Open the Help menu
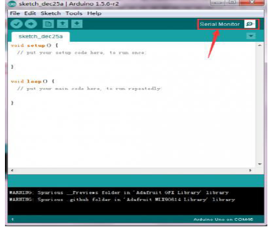The height and width of the screenshot is (228, 269). (x=94, y=13)
